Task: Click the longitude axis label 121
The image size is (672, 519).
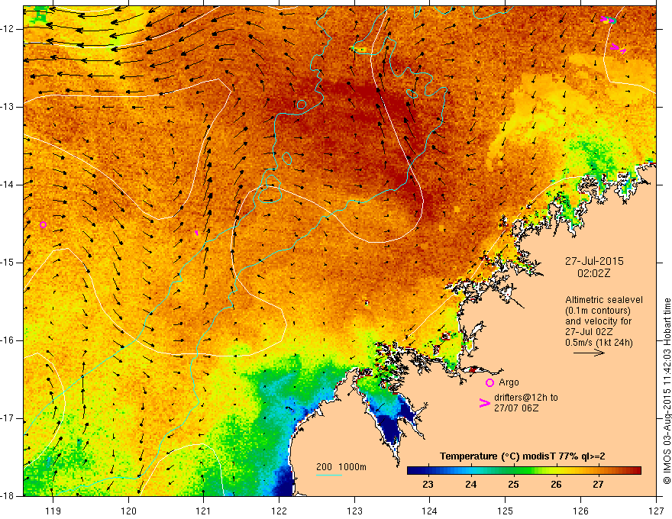Action: pos(204,511)
